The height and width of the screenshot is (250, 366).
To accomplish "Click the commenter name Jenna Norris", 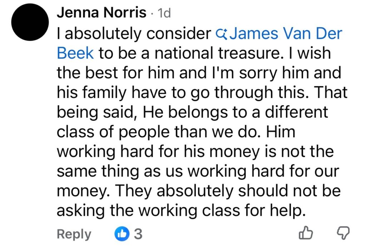I will point(102,13).
